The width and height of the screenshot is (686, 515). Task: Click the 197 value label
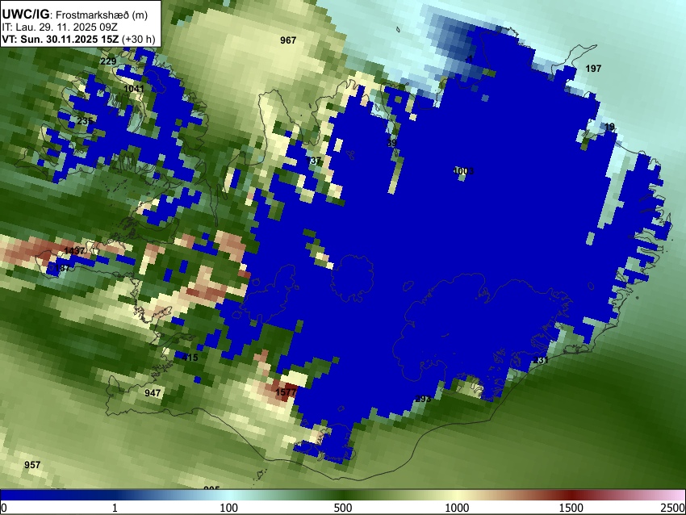(593, 69)
